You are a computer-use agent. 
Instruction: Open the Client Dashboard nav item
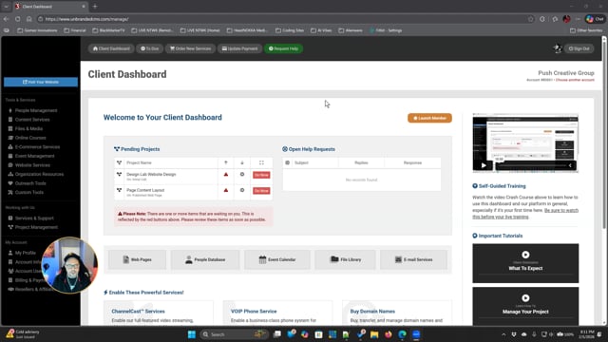click(111, 48)
